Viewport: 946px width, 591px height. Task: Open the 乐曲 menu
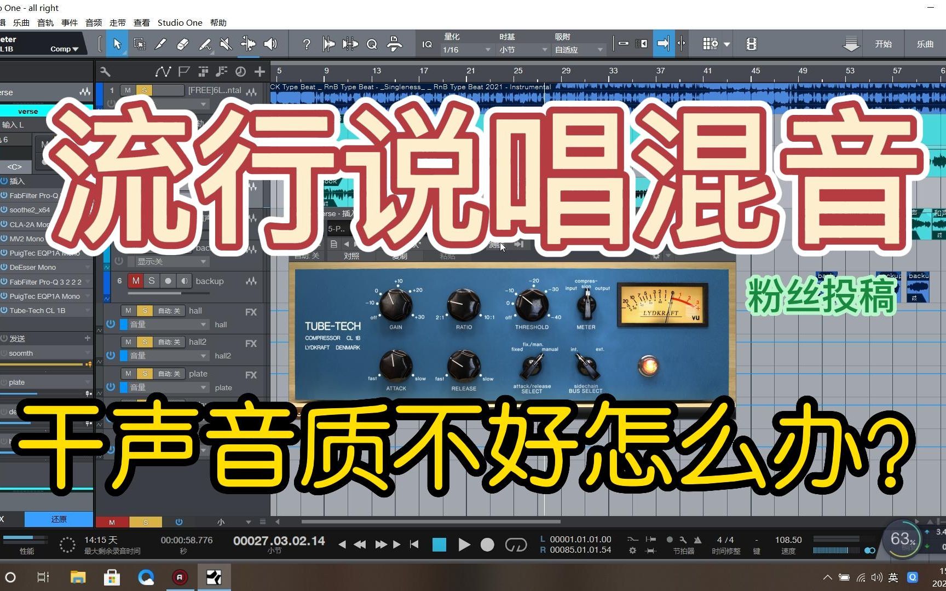tap(21, 22)
